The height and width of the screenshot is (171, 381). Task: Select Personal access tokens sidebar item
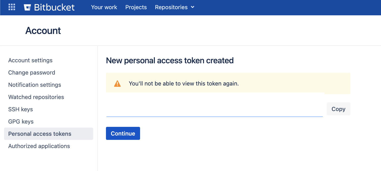coord(49,134)
